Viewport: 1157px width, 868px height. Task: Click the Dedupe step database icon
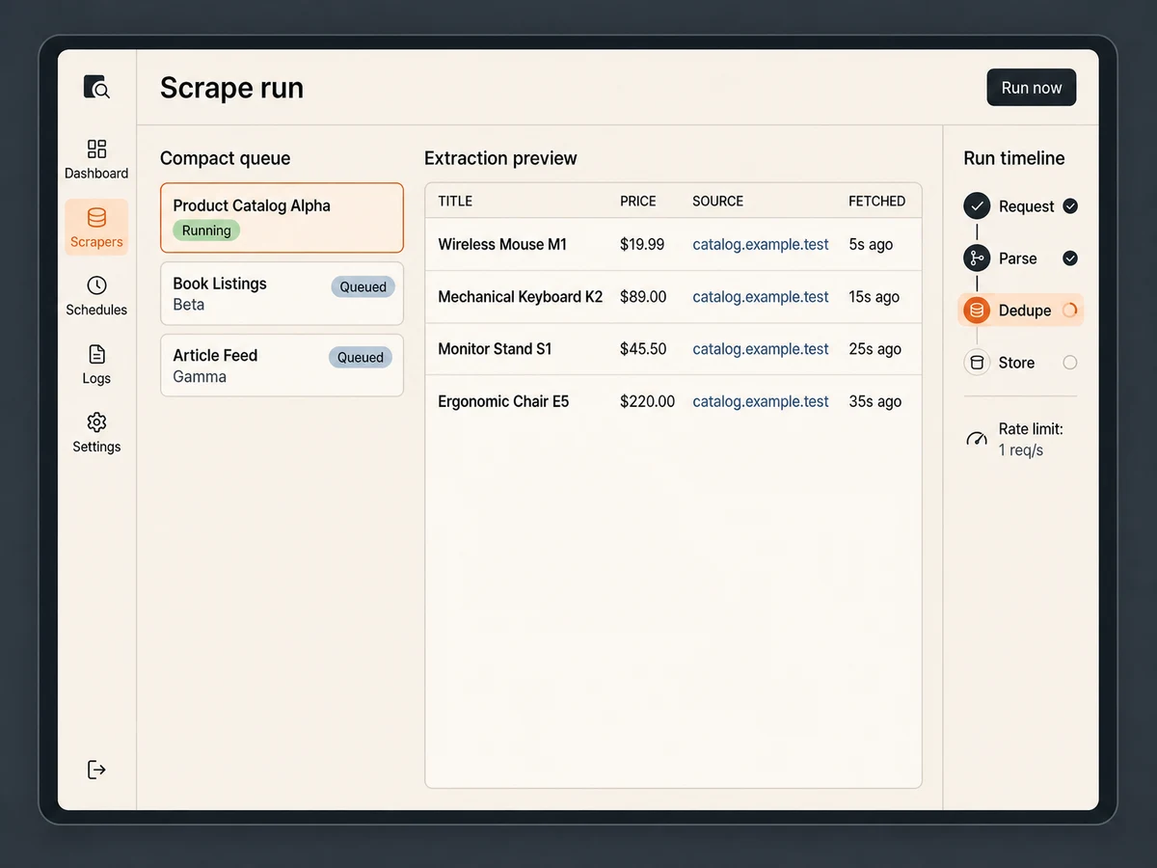[977, 311]
